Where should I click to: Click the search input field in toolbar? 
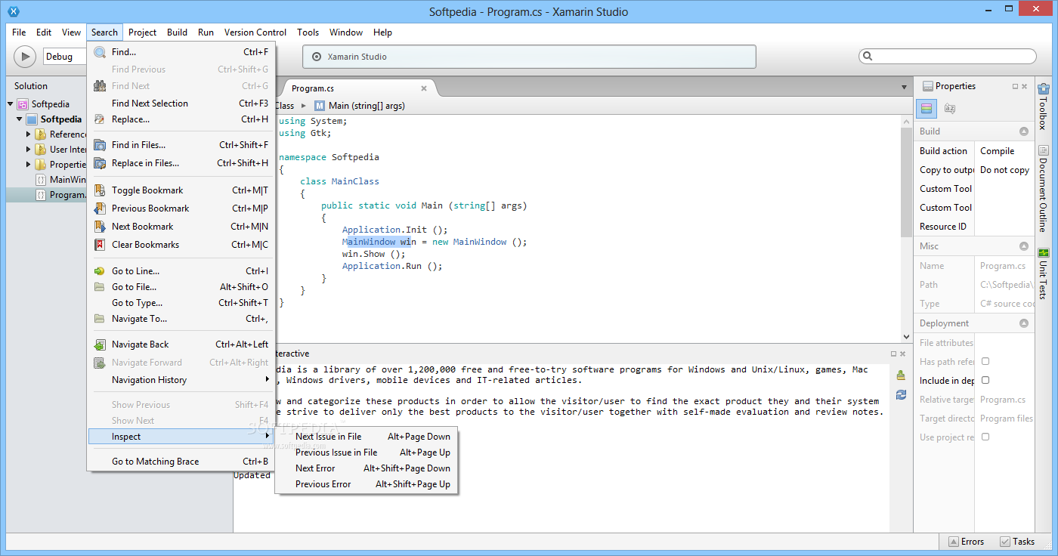[x=948, y=57]
